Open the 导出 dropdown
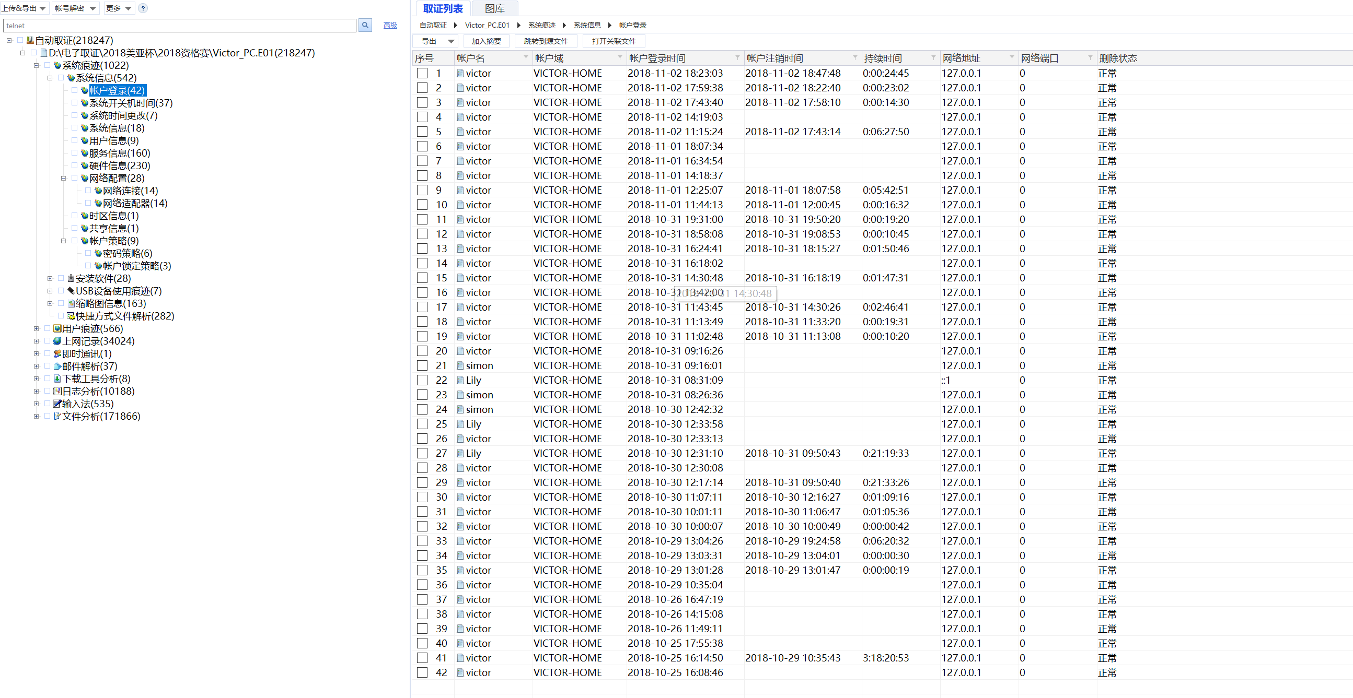 [x=436, y=41]
